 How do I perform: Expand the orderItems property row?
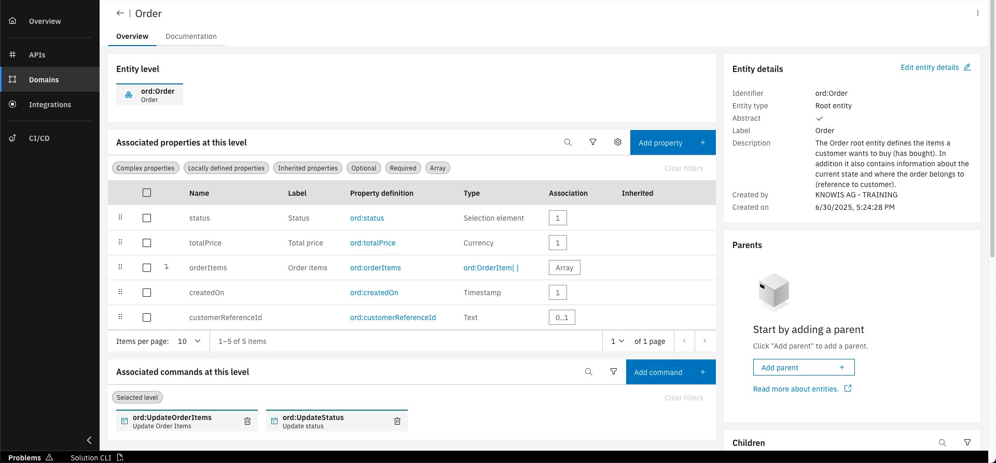[167, 267]
